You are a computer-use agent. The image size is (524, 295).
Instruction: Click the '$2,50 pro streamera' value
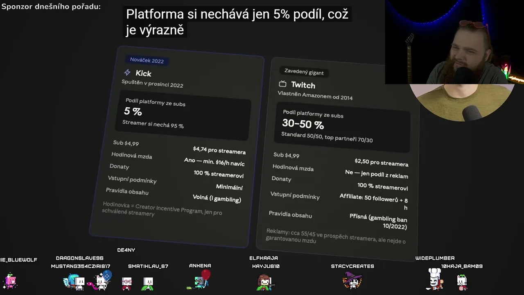382,163
